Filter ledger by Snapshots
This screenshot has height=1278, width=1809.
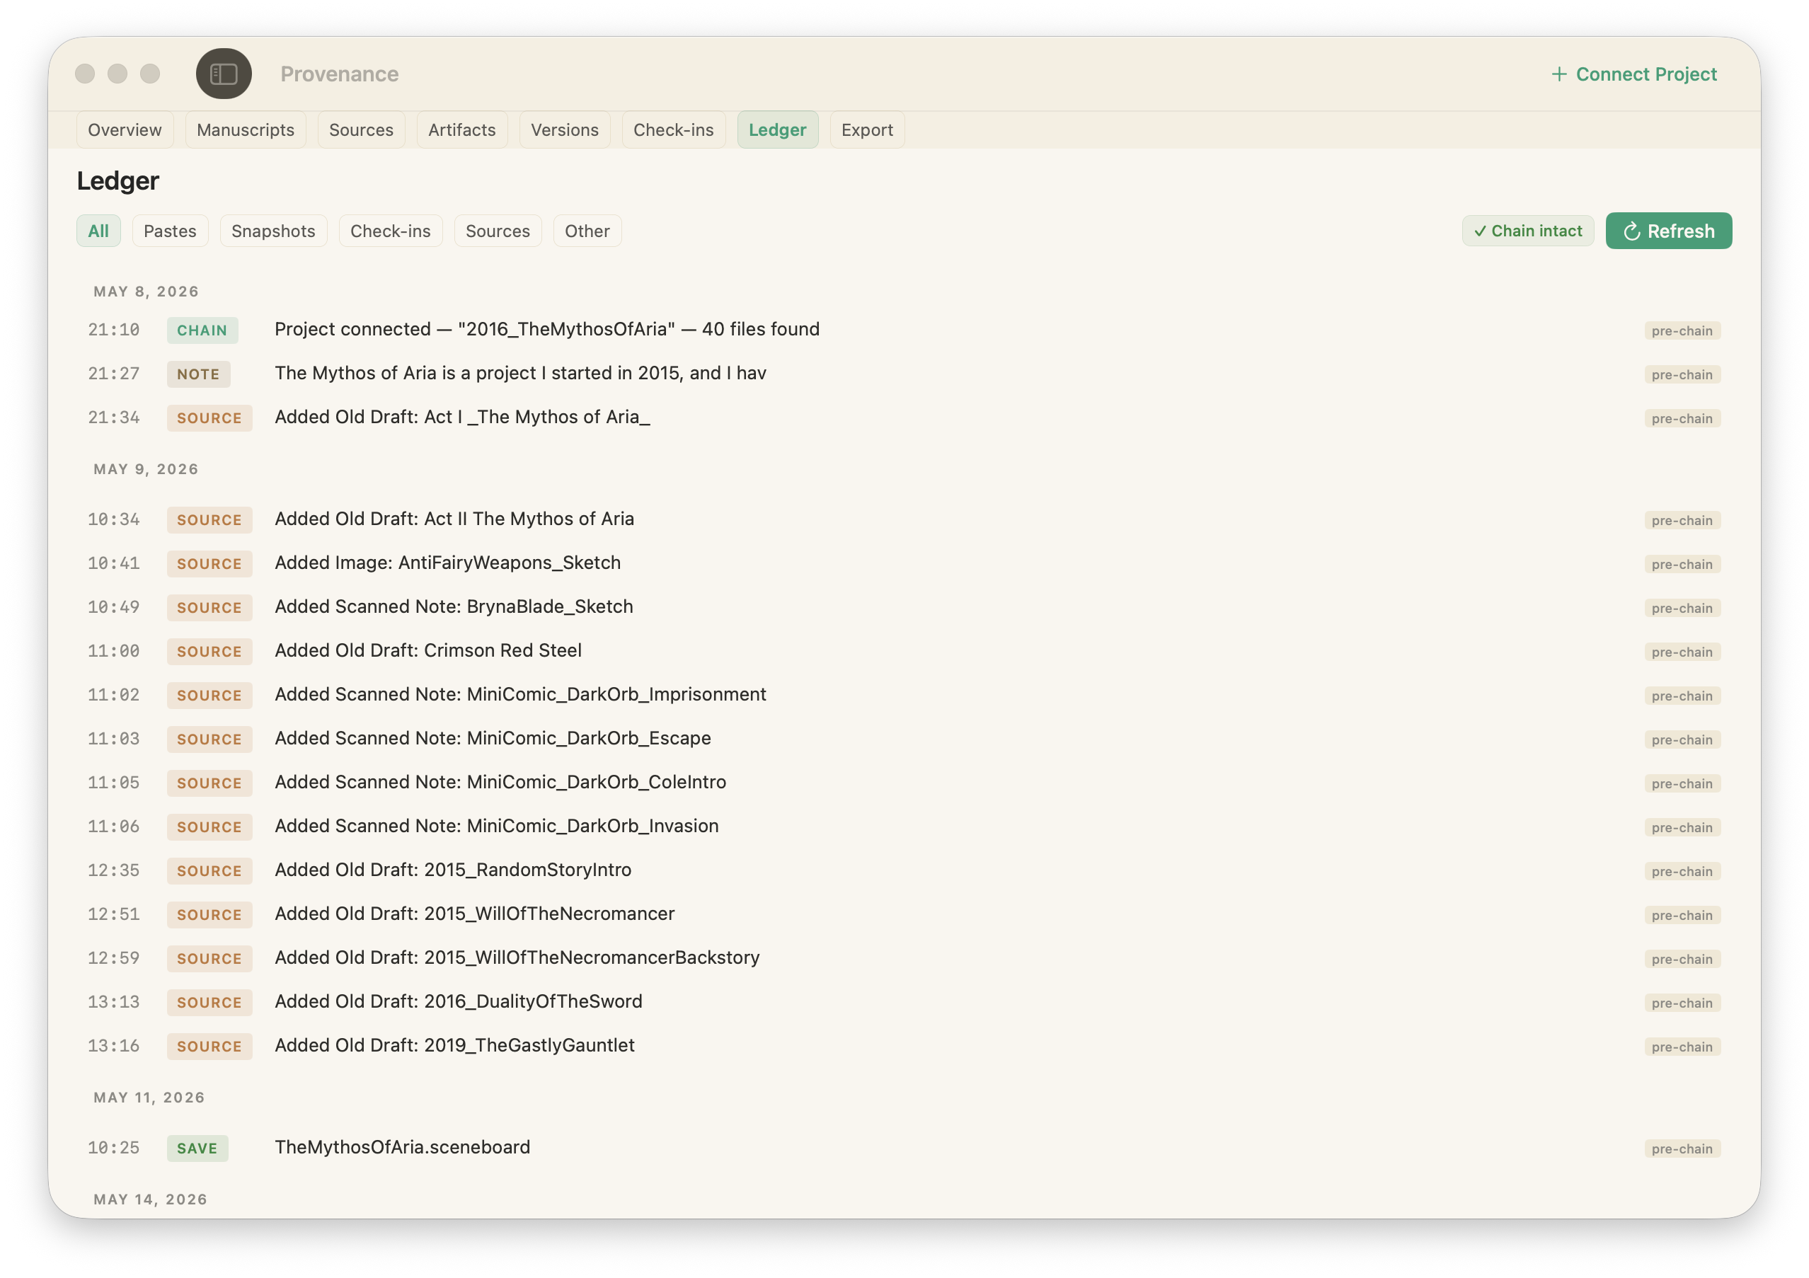coord(272,231)
